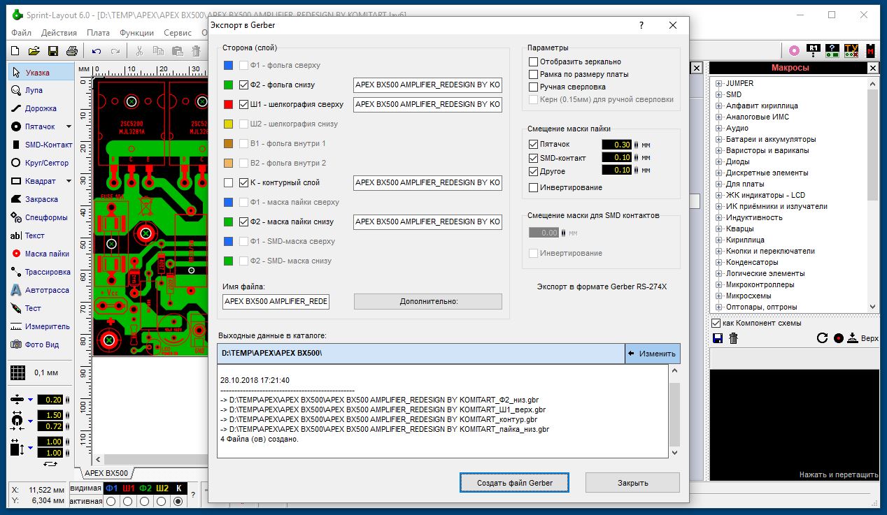
Task: Enable Рамка по размеру платы
Action: 534,74
